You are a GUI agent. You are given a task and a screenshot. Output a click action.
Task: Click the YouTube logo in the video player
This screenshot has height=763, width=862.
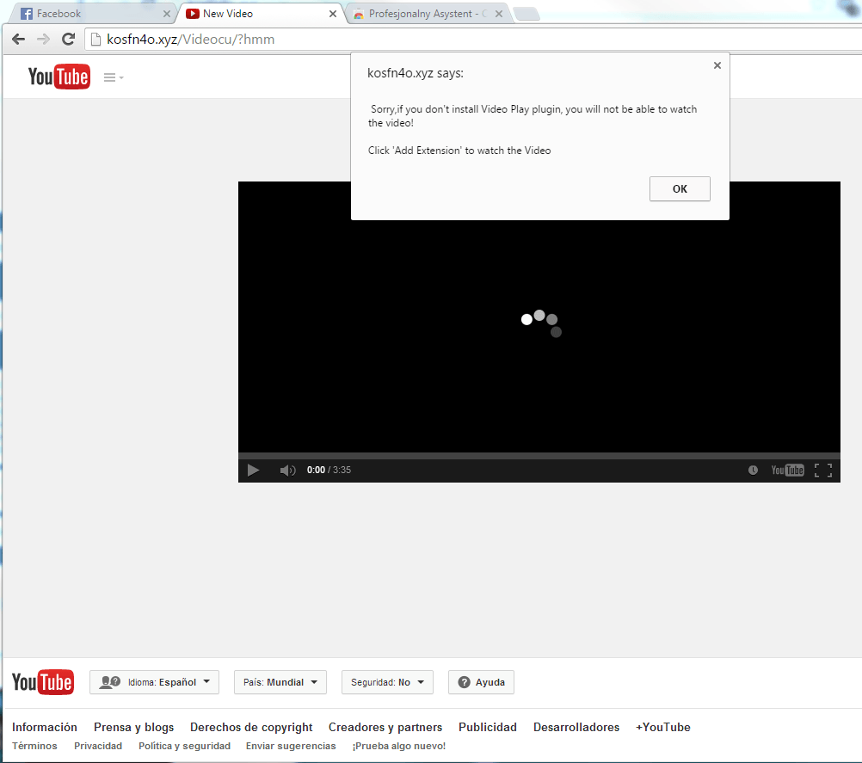point(787,470)
